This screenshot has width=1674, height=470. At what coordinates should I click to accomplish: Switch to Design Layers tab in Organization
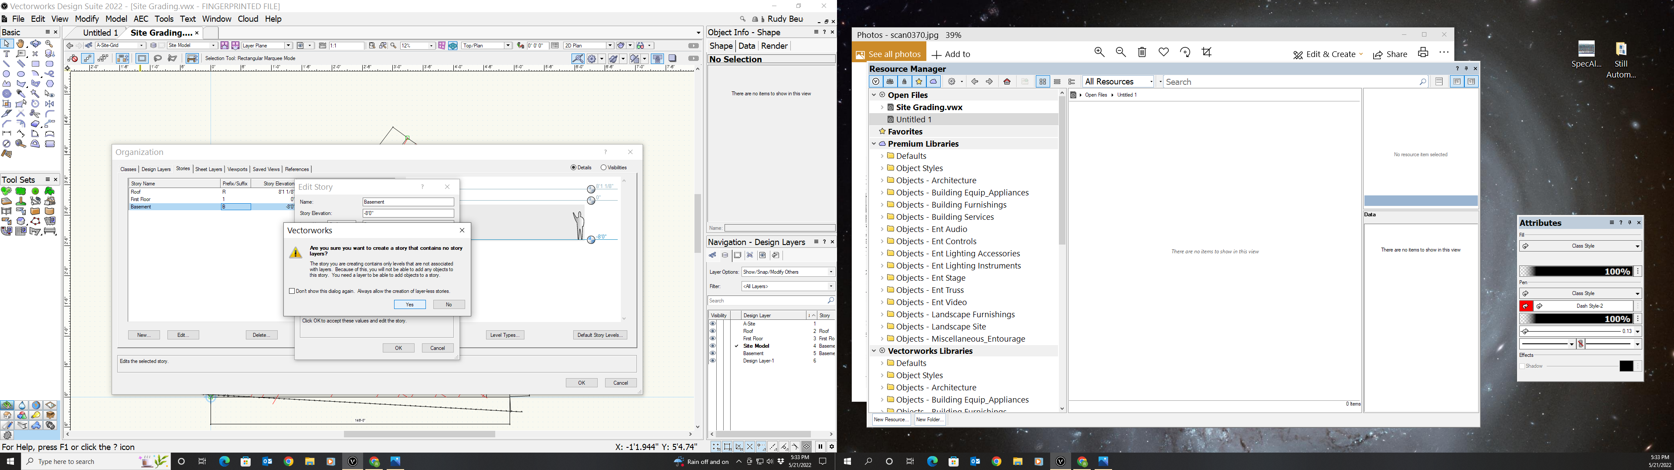pos(156,169)
